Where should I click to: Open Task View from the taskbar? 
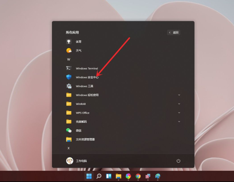pyautogui.click(x=109, y=176)
